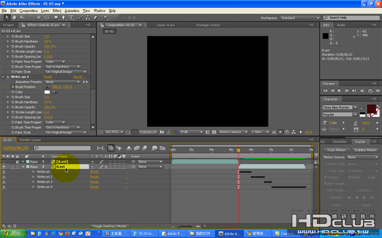Toggle lock on A.avi layer
This screenshot has width=382, height=238.
[17, 161]
